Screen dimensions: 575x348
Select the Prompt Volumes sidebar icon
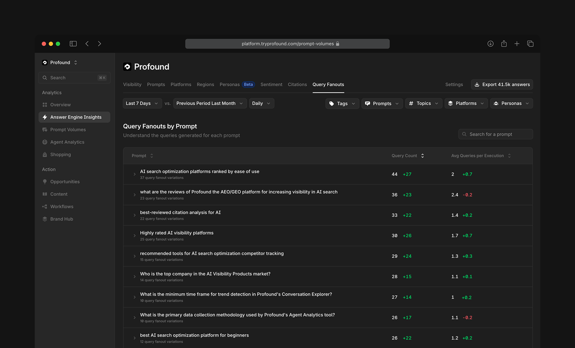point(46,129)
